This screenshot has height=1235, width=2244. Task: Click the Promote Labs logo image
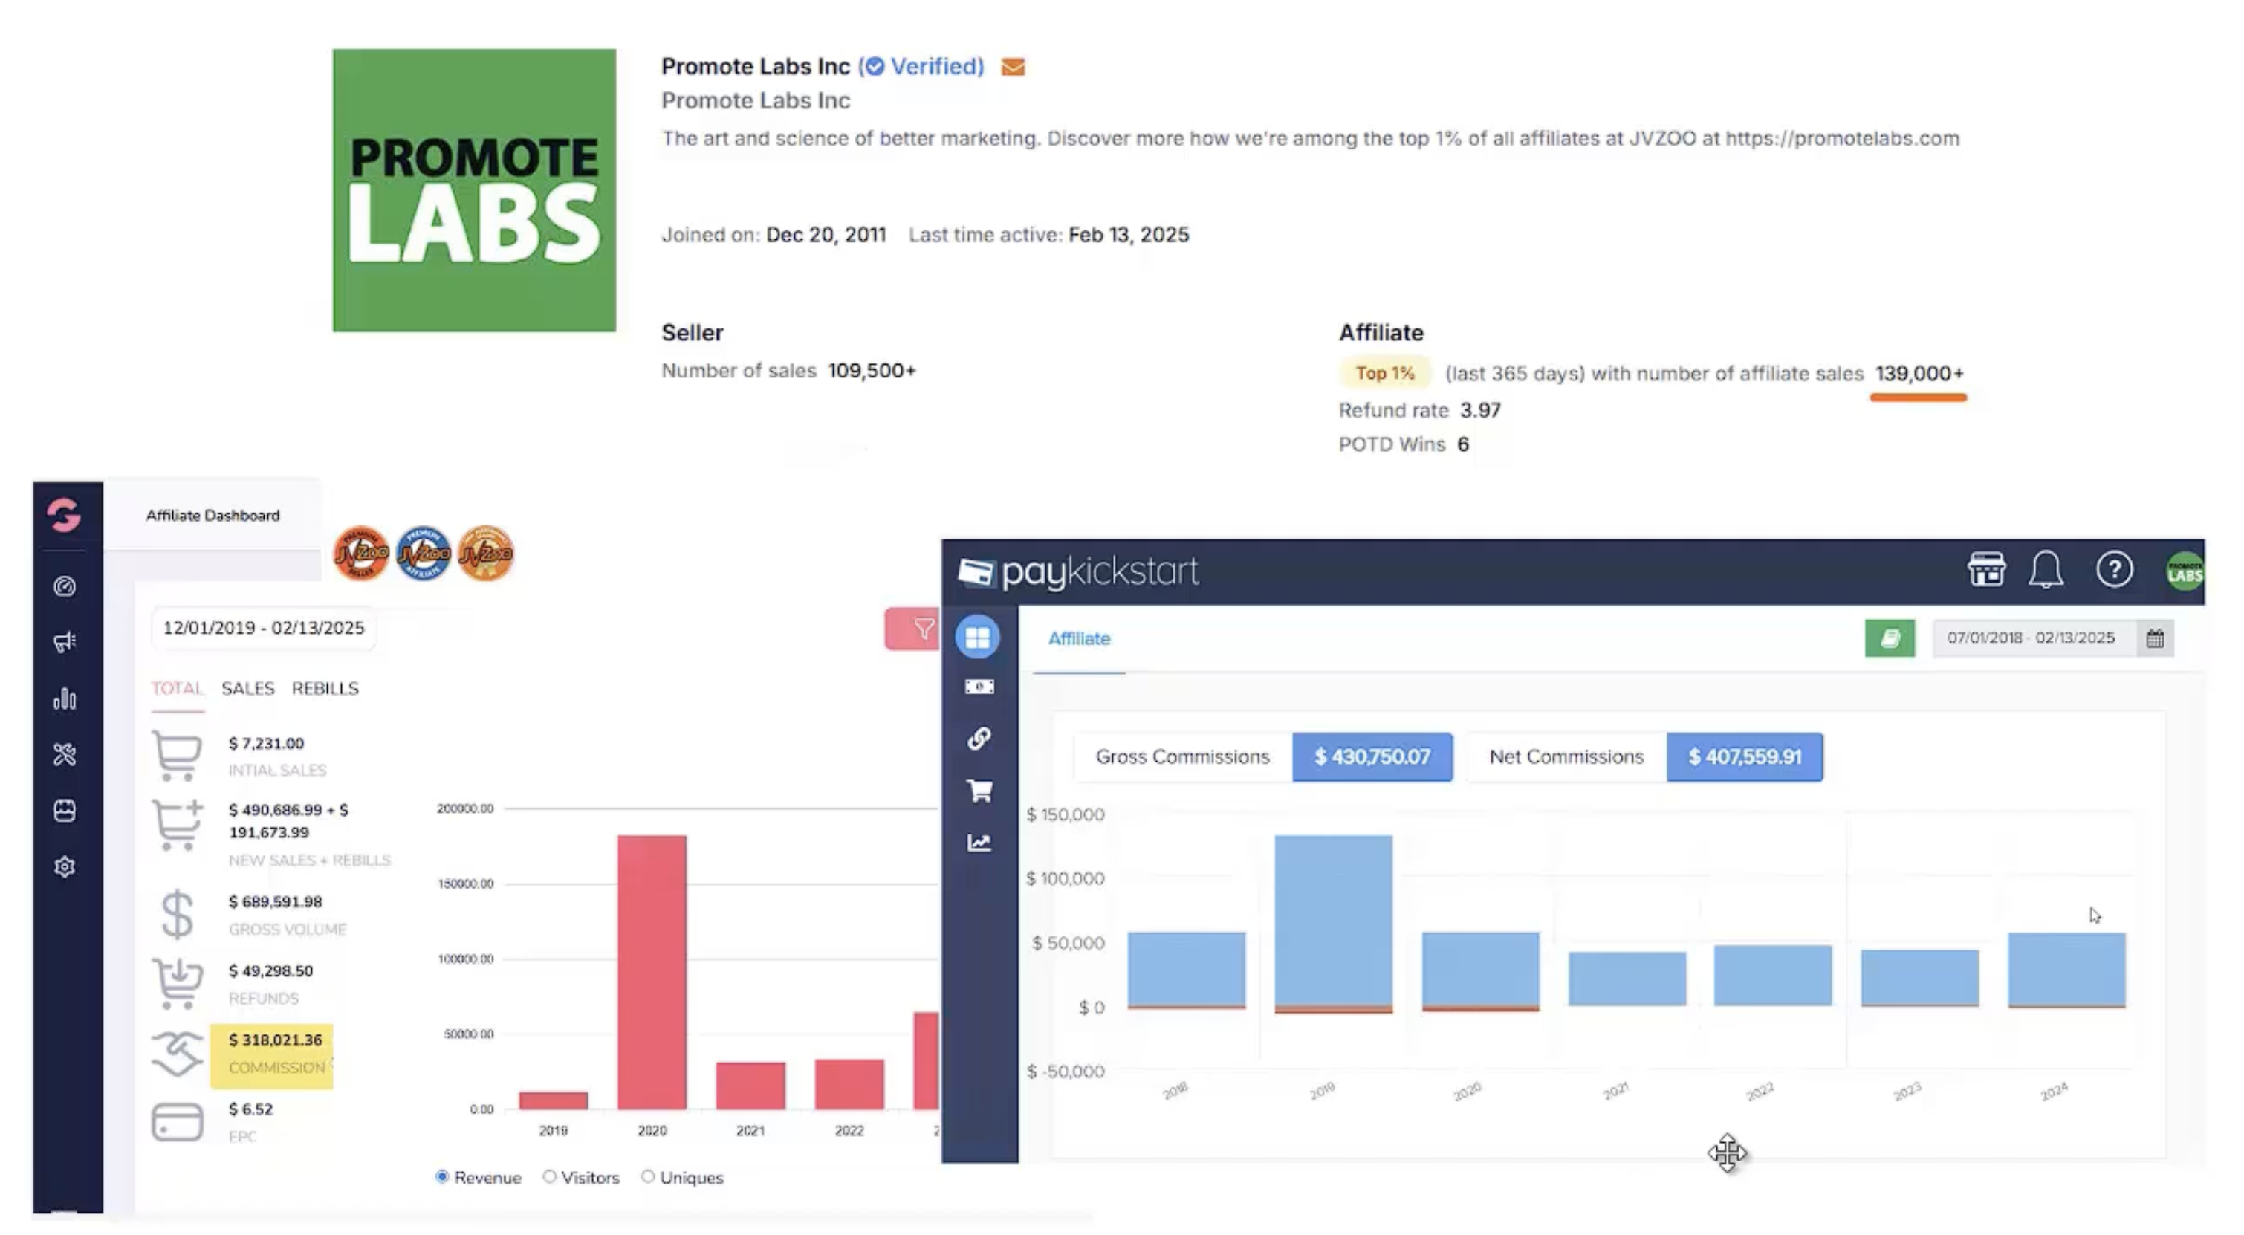[x=474, y=190]
